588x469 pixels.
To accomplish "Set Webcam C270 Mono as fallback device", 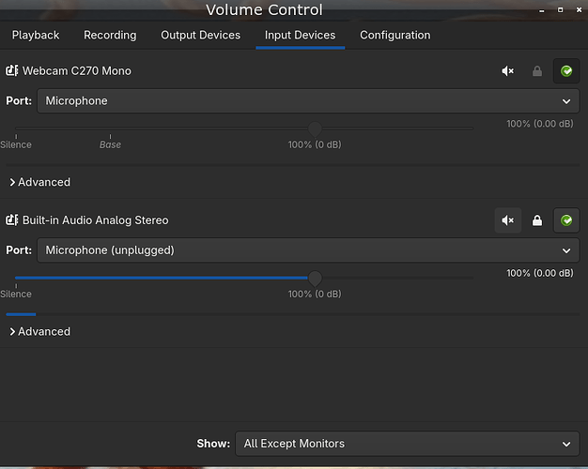I will [566, 71].
